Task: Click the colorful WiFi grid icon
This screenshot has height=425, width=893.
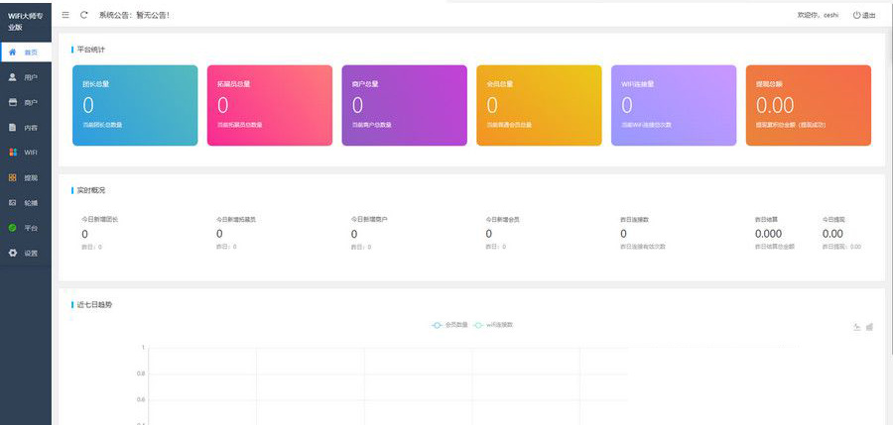Action: coord(13,153)
